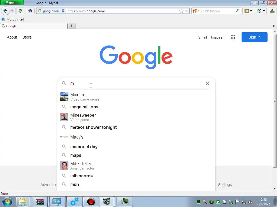Open File Explorer from the taskbar
277x207 pixels.
[23, 202]
